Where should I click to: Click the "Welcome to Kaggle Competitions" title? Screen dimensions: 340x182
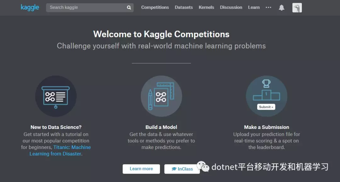tap(161, 34)
